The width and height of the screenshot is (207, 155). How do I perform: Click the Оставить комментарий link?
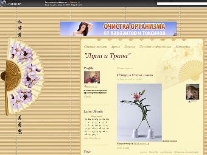(186, 152)
